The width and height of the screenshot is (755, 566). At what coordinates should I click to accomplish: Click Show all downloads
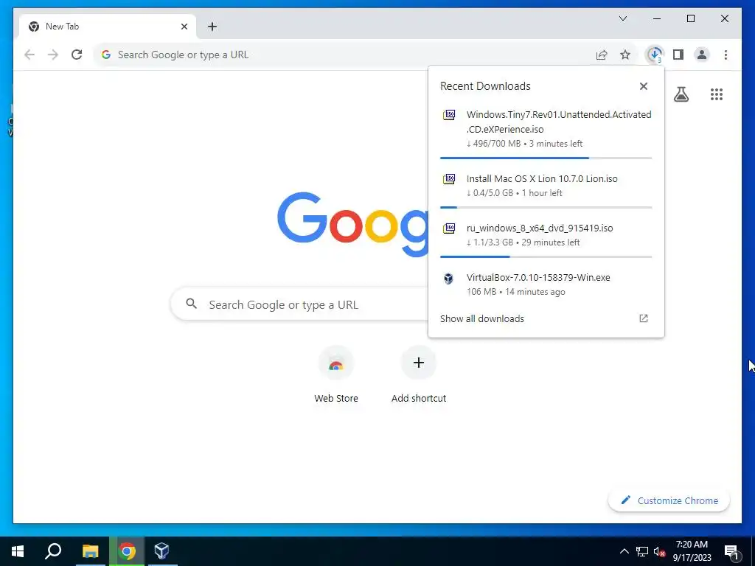point(482,318)
